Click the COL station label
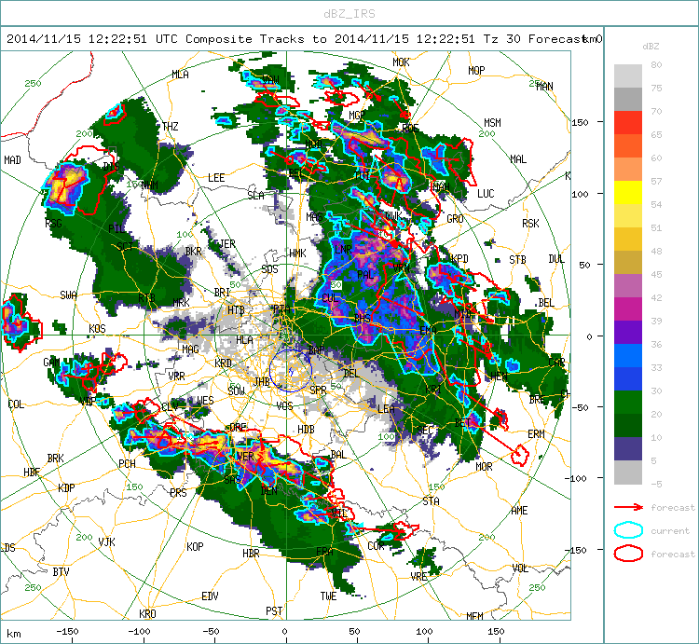 [x=16, y=404]
